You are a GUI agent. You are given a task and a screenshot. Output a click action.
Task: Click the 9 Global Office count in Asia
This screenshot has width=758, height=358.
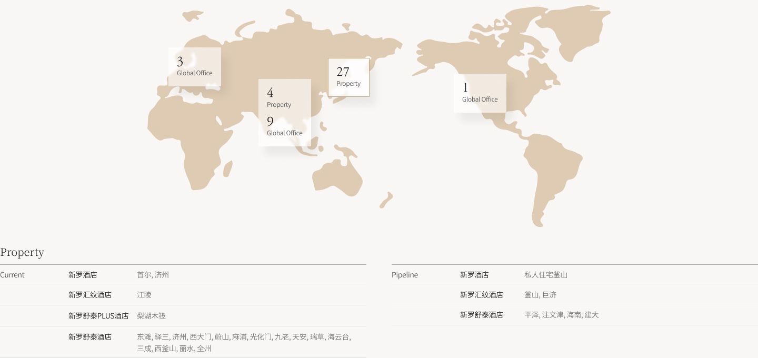284,126
